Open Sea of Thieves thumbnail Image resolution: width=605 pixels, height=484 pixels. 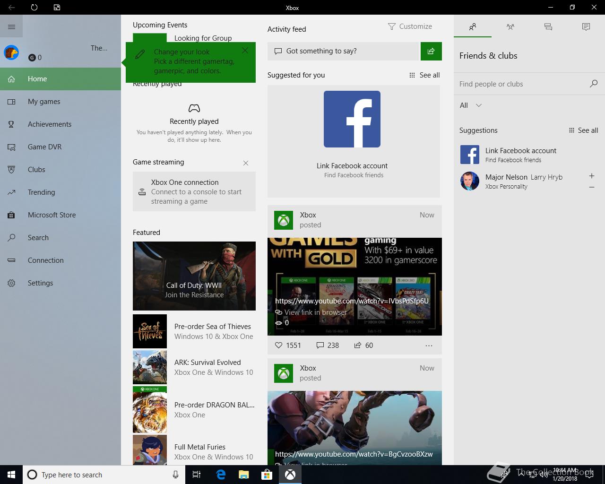pos(150,331)
